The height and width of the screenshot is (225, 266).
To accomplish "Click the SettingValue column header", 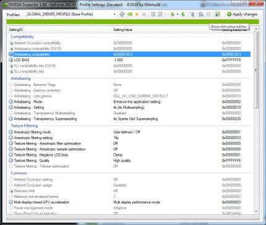I will point(122,30).
